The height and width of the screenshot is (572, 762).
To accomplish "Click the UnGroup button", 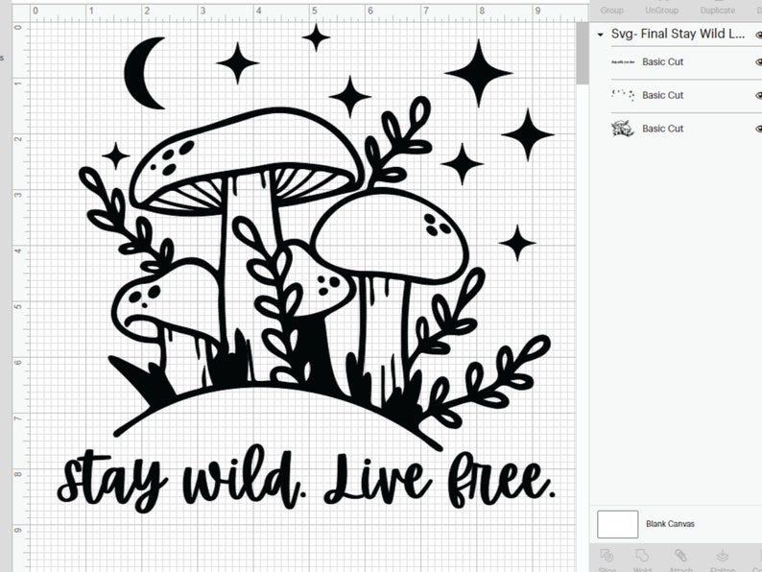I will [x=660, y=10].
